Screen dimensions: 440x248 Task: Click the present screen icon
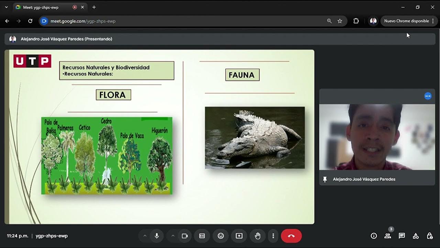point(239,236)
